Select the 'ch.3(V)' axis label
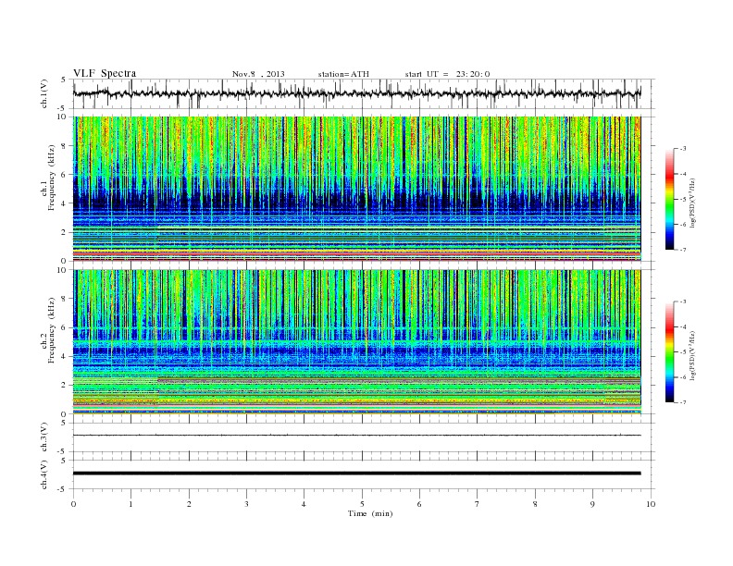The width and height of the screenshot is (733, 566). pyautogui.click(x=44, y=437)
